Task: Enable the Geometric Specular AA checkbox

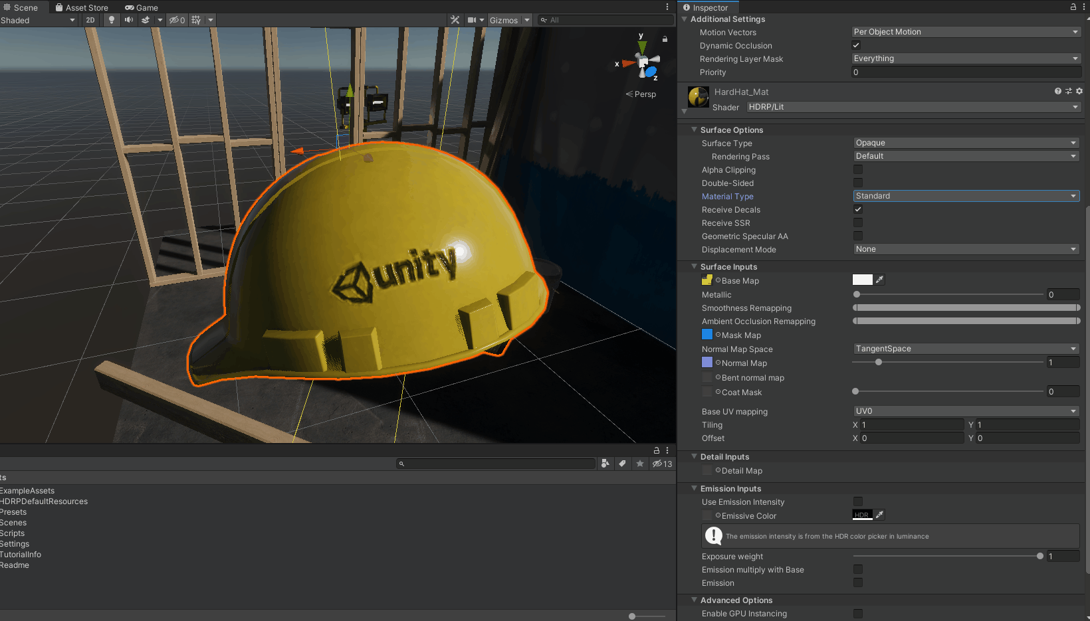Action: pyautogui.click(x=858, y=236)
